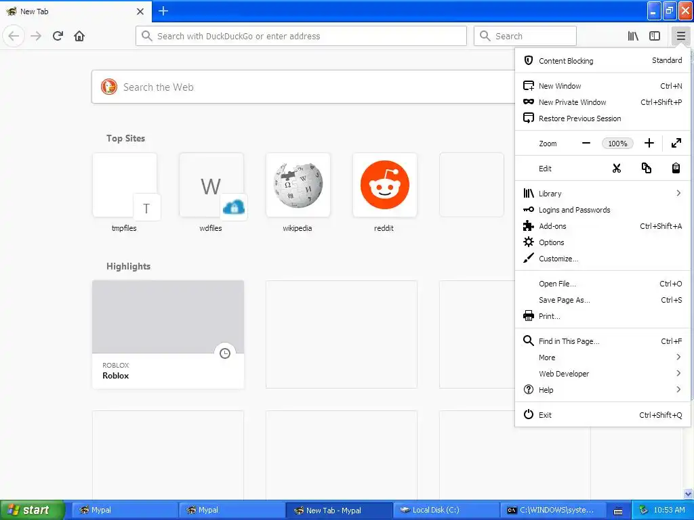
Task: Close the hamburger menu button
Action: click(x=680, y=36)
